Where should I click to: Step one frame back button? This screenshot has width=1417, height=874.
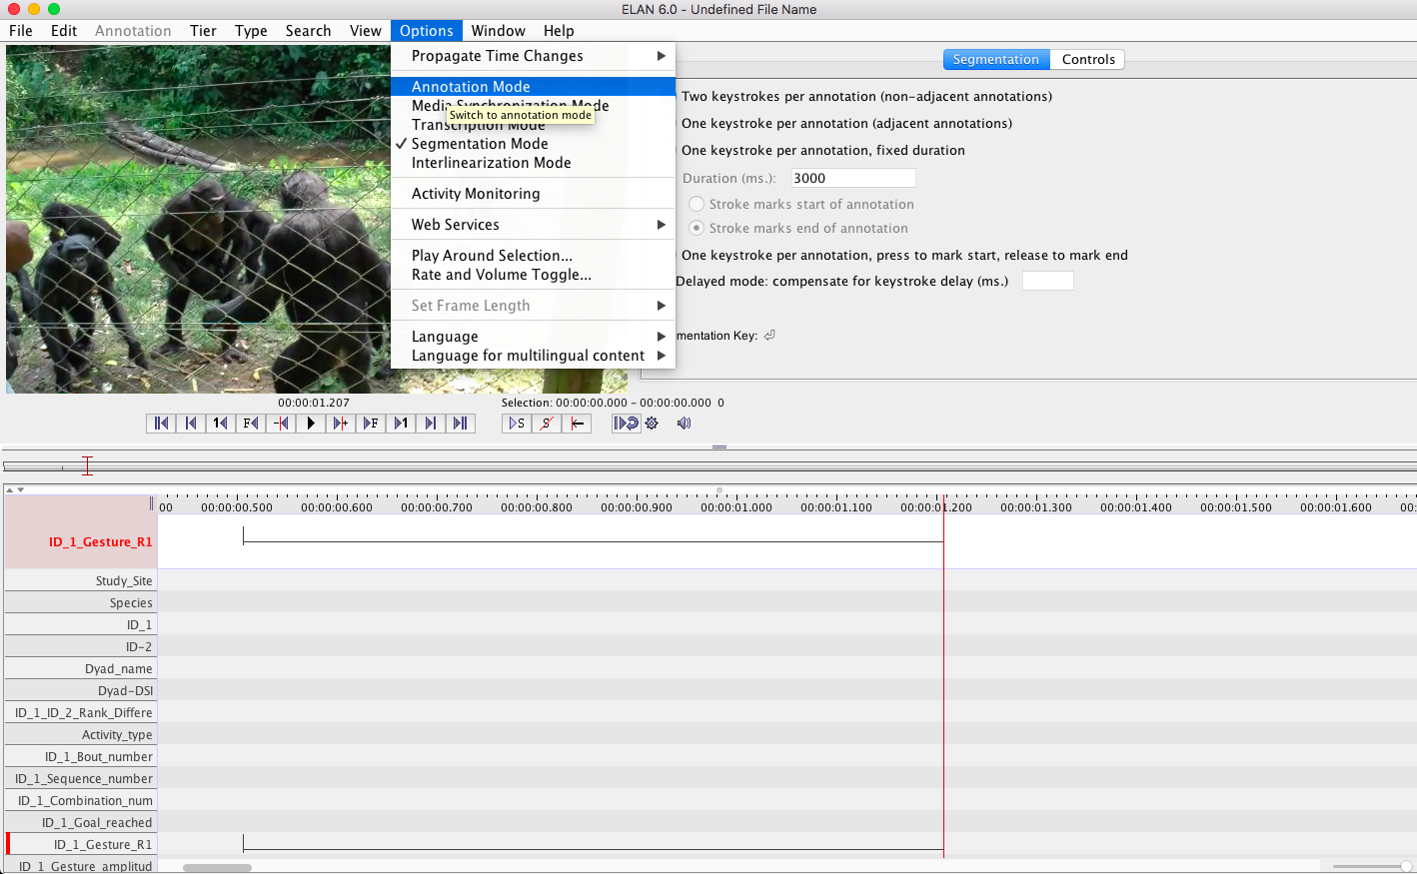click(251, 424)
